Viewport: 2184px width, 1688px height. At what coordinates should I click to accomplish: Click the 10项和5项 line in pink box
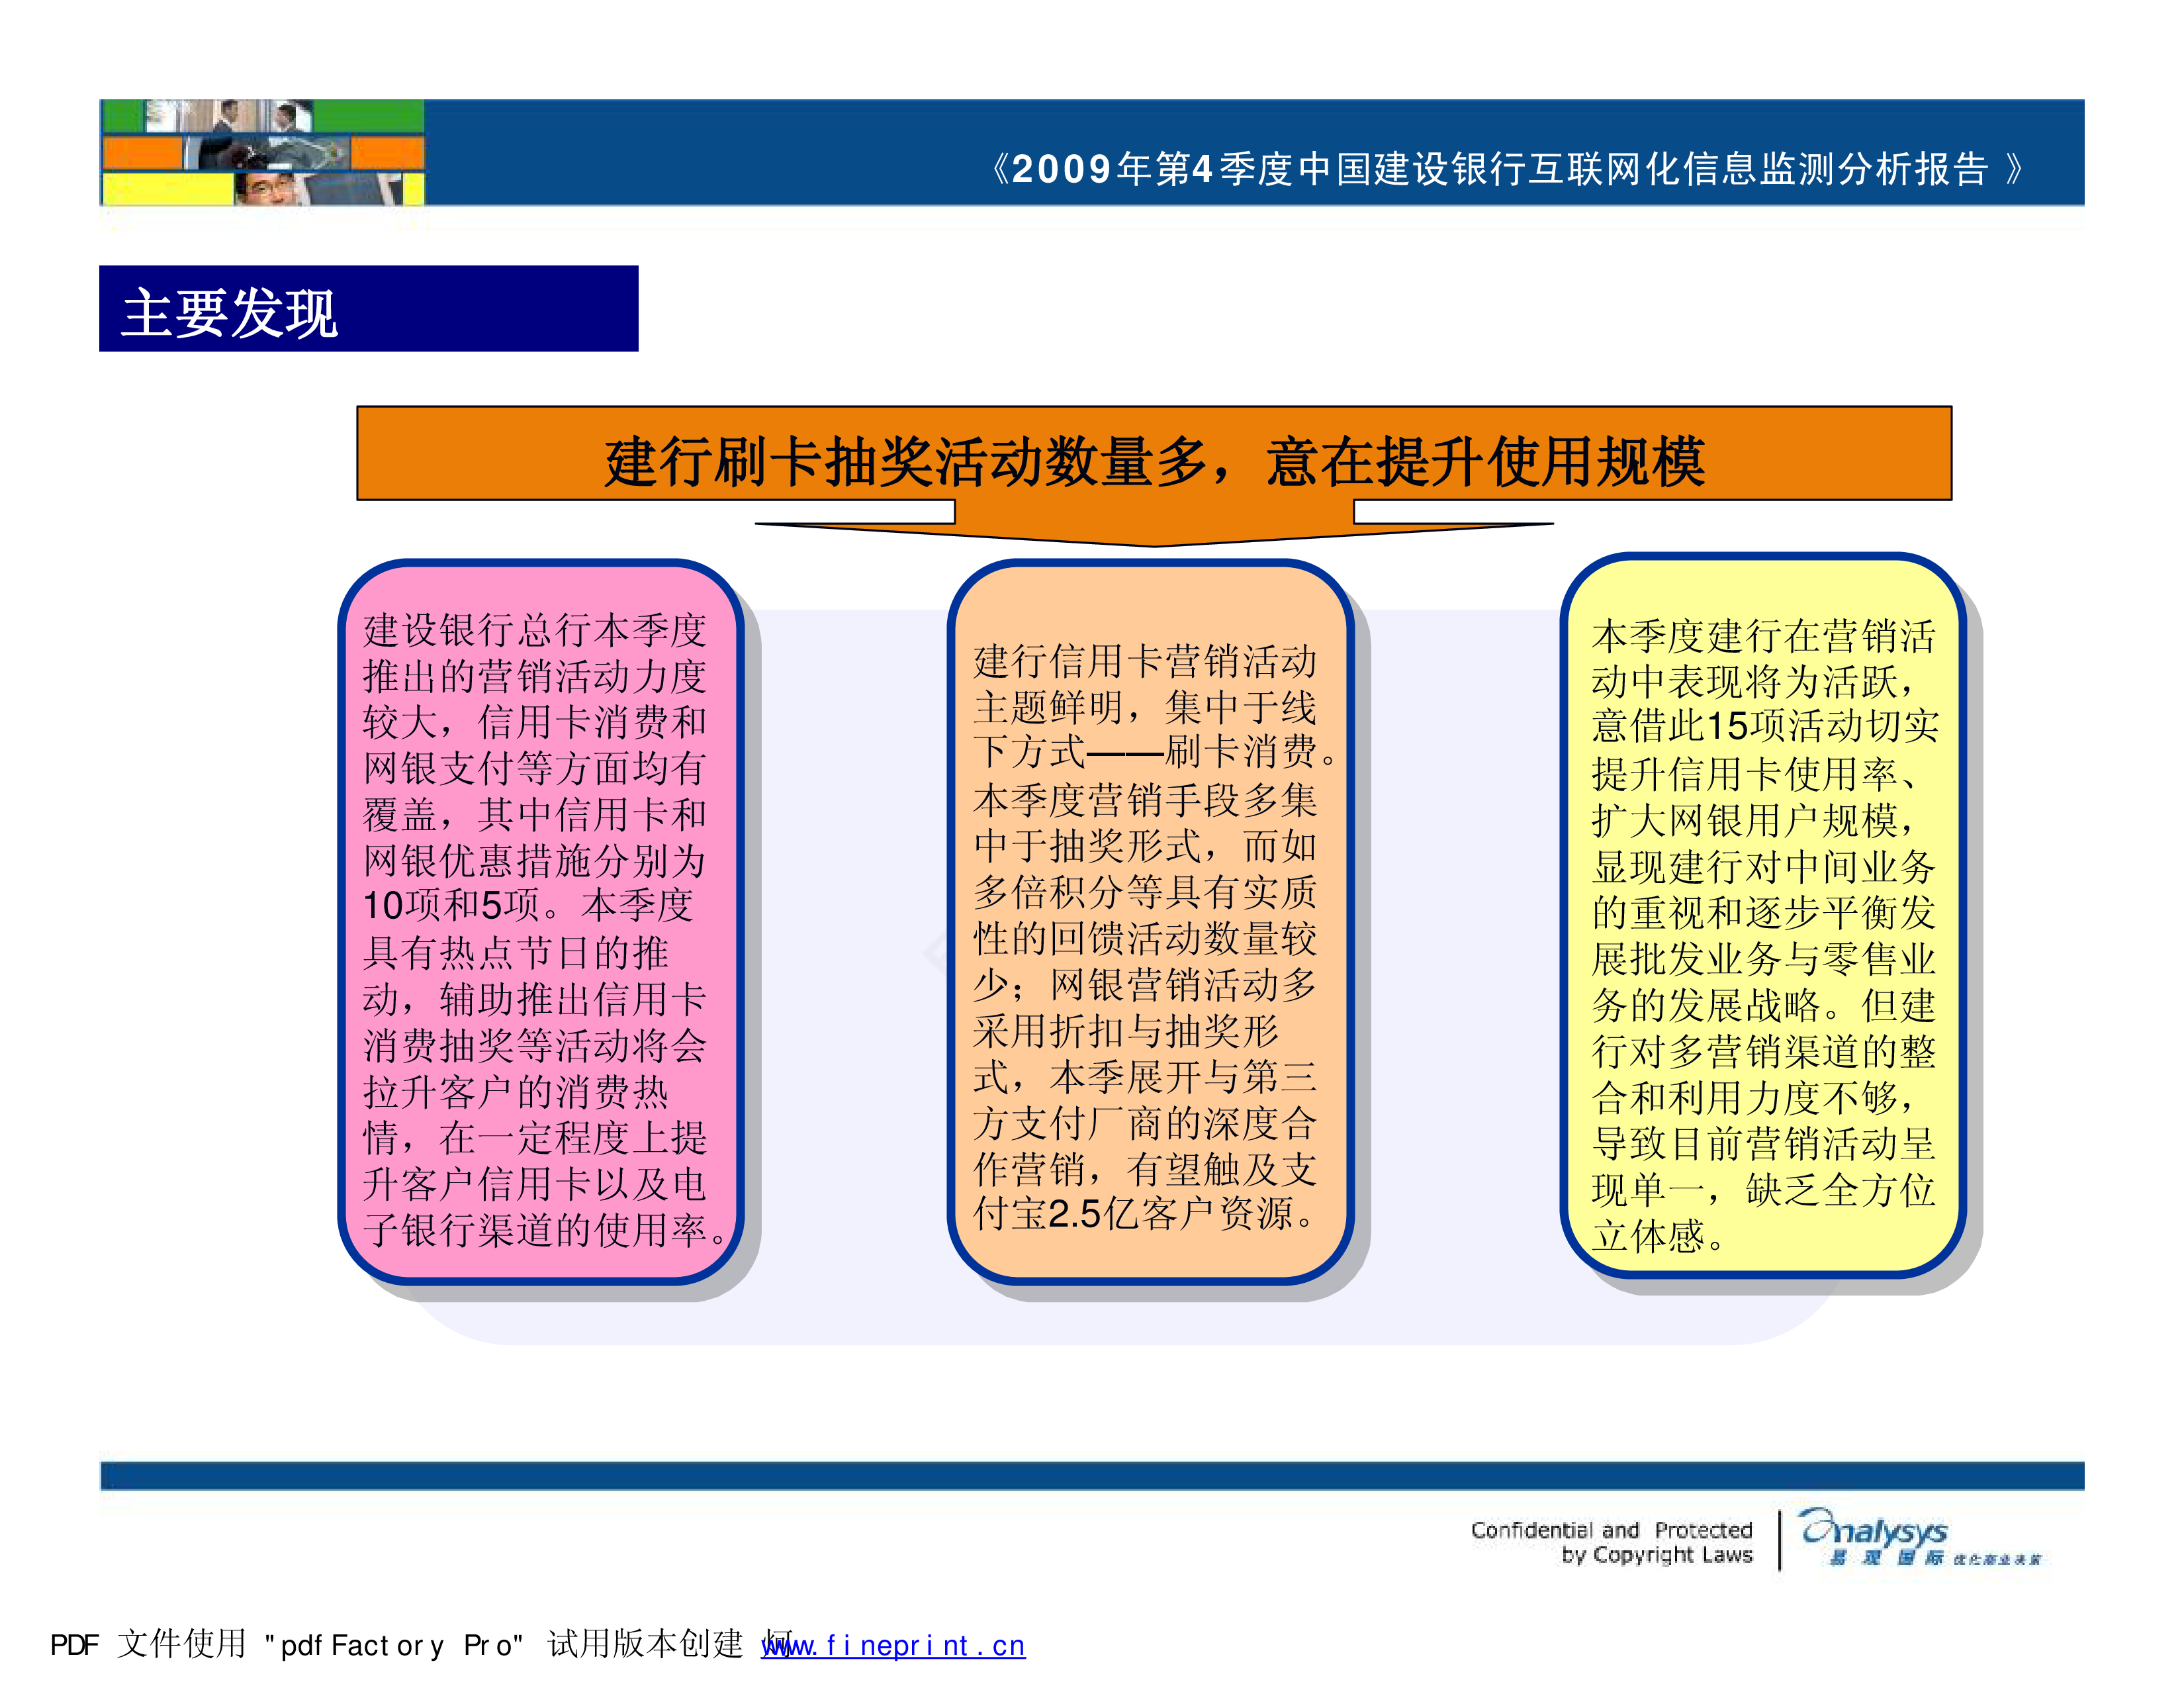[x=528, y=906]
